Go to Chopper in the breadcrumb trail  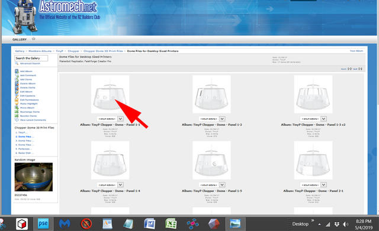click(x=73, y=51)
